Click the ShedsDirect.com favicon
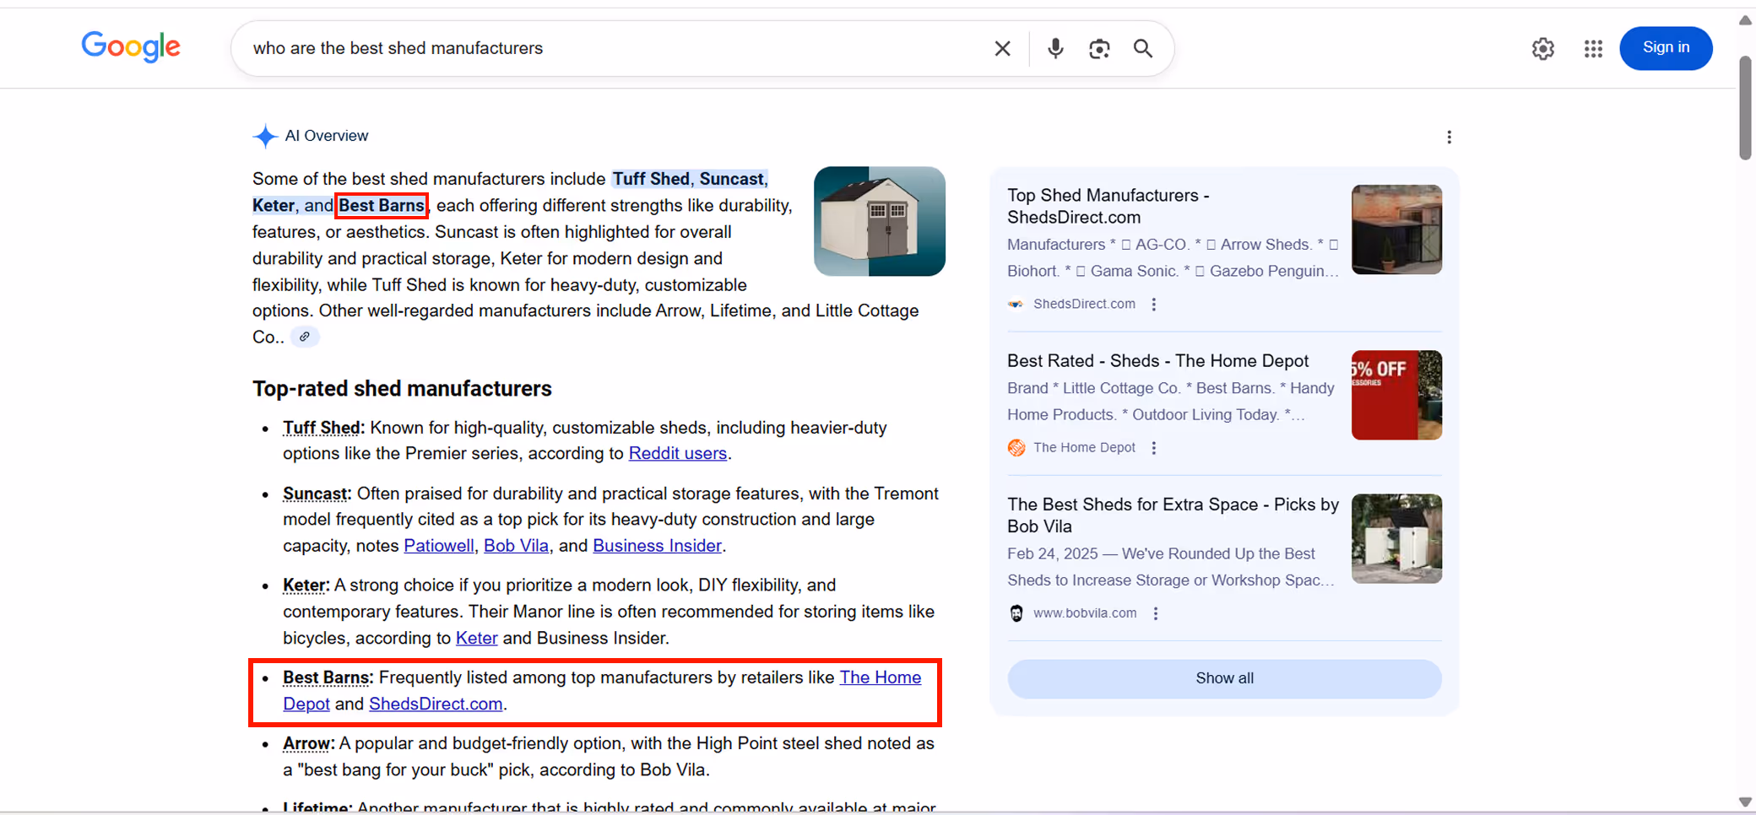The height and width of the screenshot is (815, 1756). (x=1016, y=304)
